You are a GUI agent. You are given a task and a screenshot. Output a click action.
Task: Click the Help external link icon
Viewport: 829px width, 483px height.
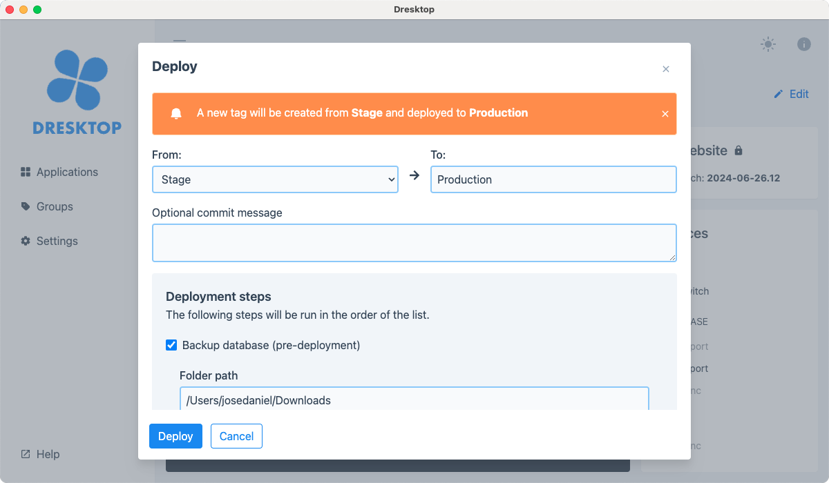(x=26, y=454)
